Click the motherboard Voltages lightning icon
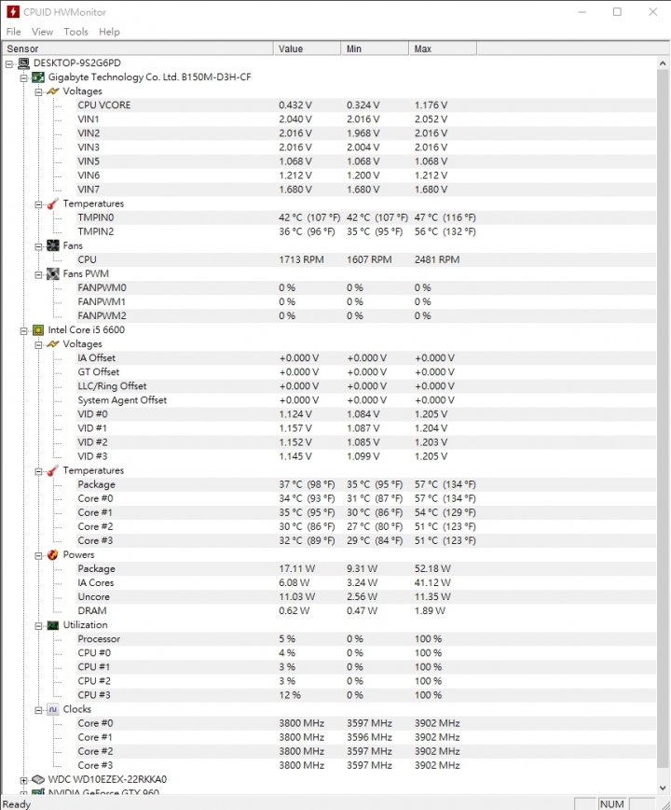Screen dimensions: 671x810 tap(52, 91)
